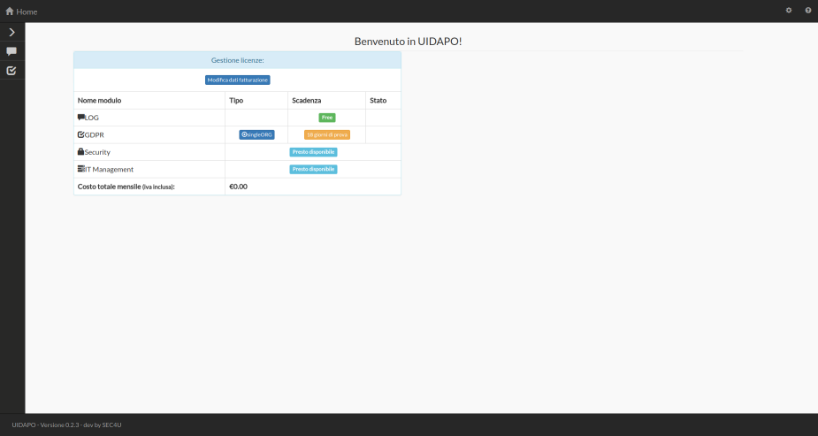Click Presto disponibile badge for Security
The width and height of the screenshot is (818, 436).
click(x=314, y=152)
